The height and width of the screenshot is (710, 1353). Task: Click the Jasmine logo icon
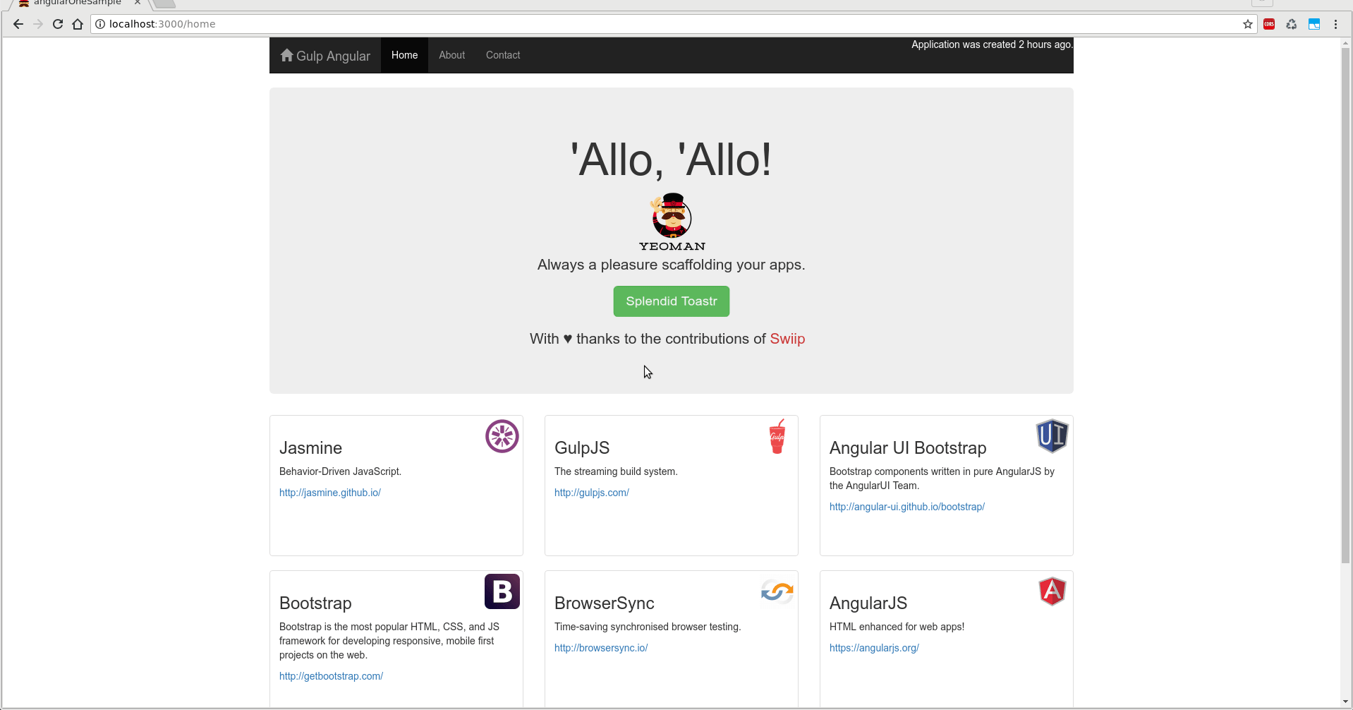502,436
